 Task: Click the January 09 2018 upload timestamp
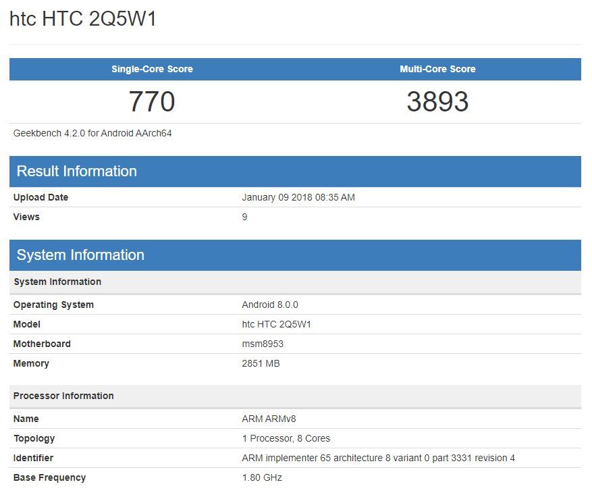point(298,197)
